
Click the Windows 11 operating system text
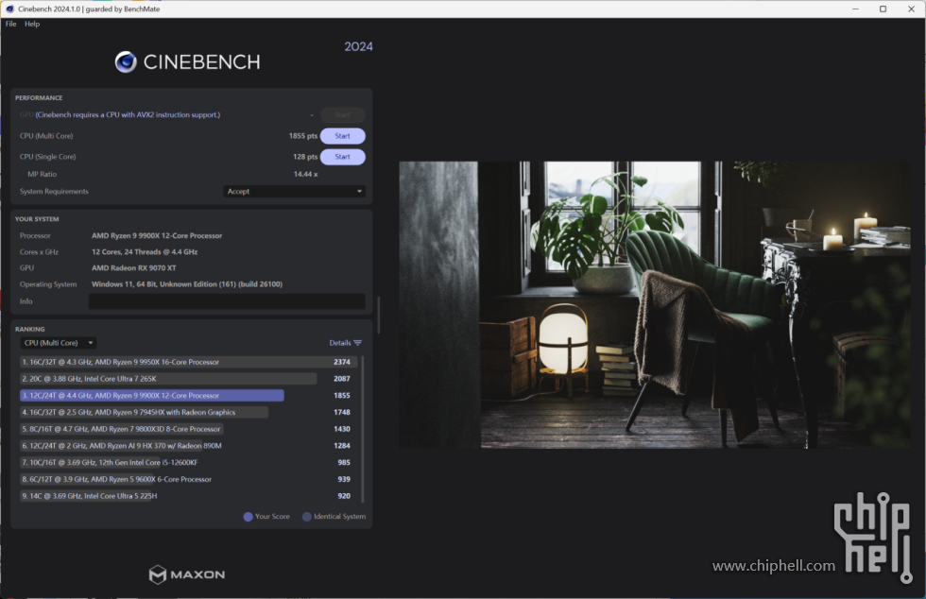[x=187, y=284]
